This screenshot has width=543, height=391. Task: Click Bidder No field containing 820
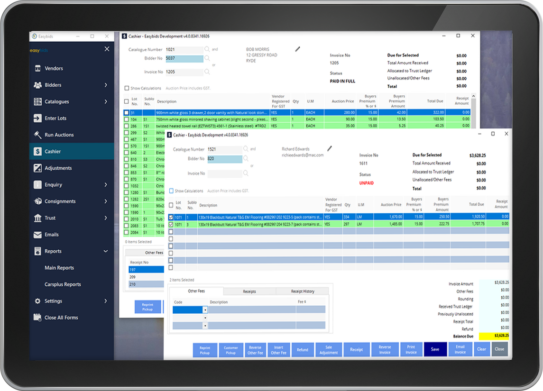coord(225,158)
